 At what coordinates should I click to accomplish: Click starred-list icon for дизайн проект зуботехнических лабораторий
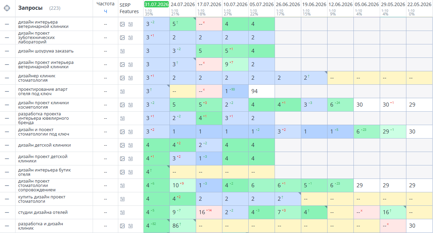(130, 38)
